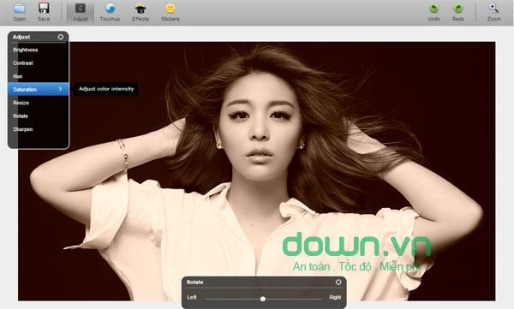The height and width of the screenshot is (309, 514).
Task: Undo the last change
Action: (433, 12)
